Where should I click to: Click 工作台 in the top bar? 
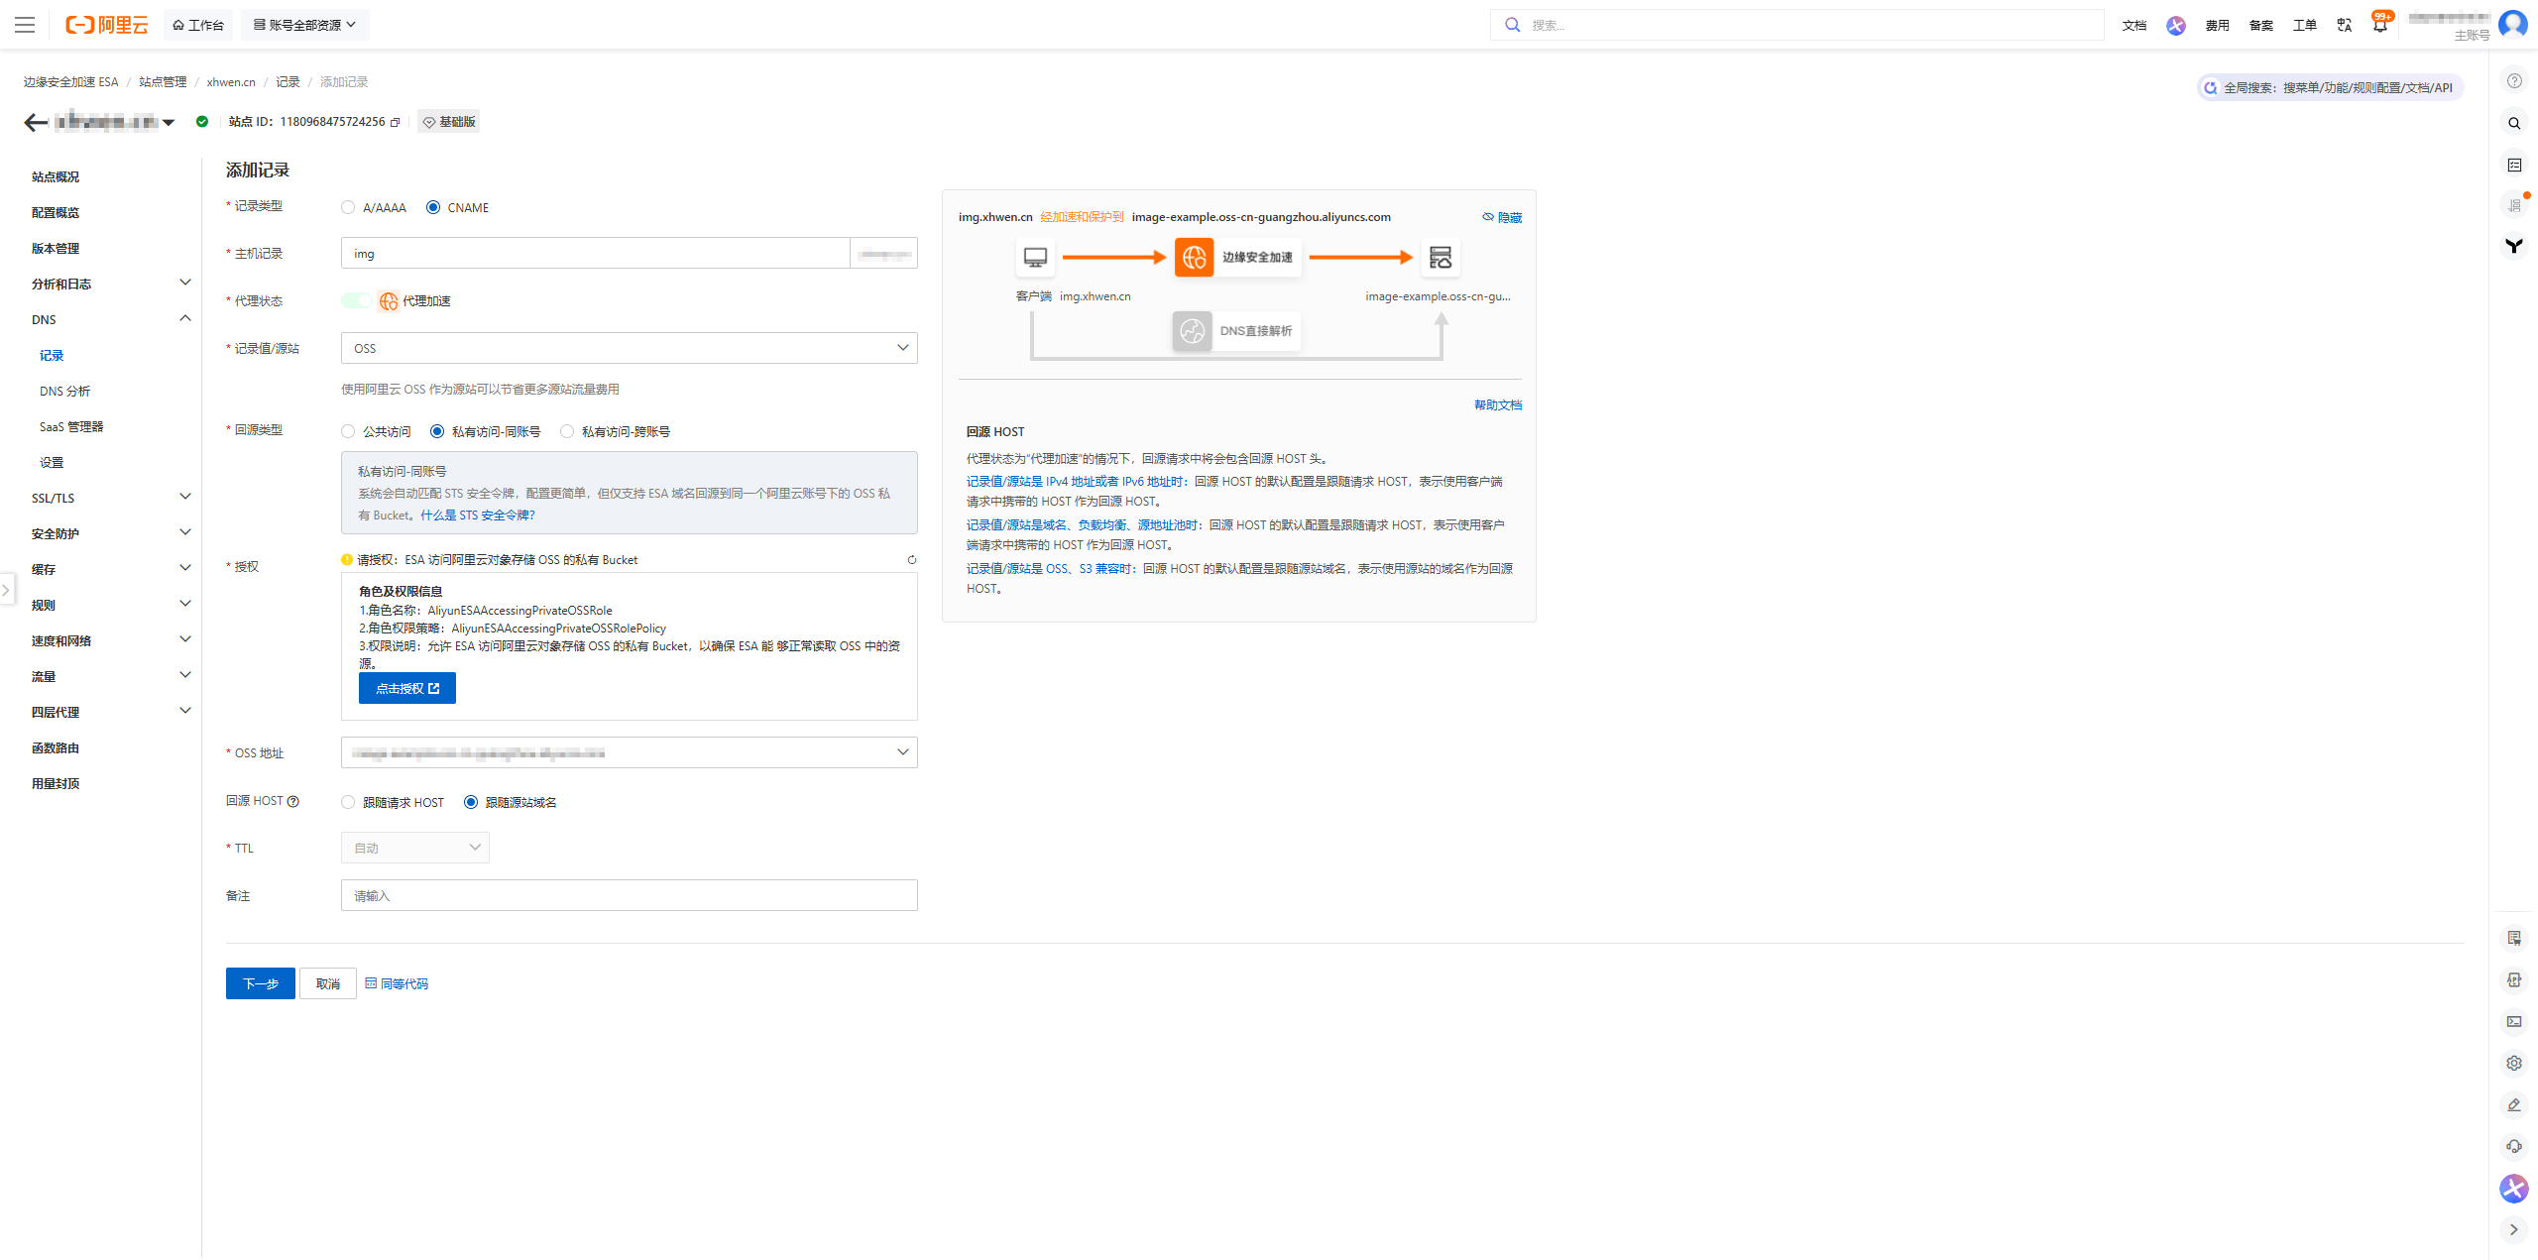point(198,25)
